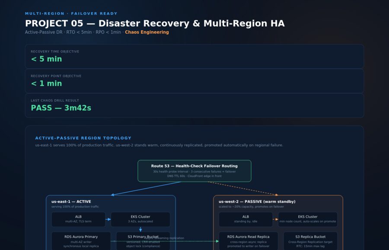Select the ALB 'standing by, idle' node

coord(246,219)
